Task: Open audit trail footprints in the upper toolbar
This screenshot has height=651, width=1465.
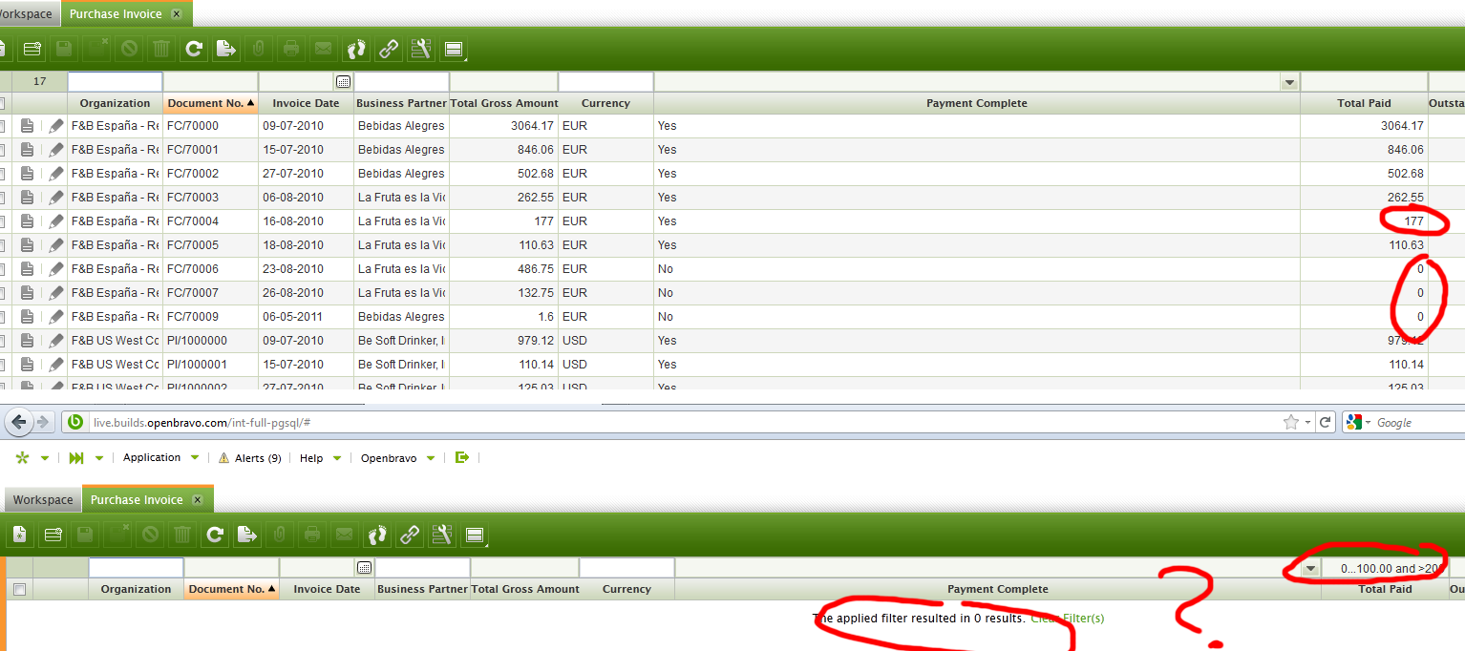Action: tap(356, 48)
